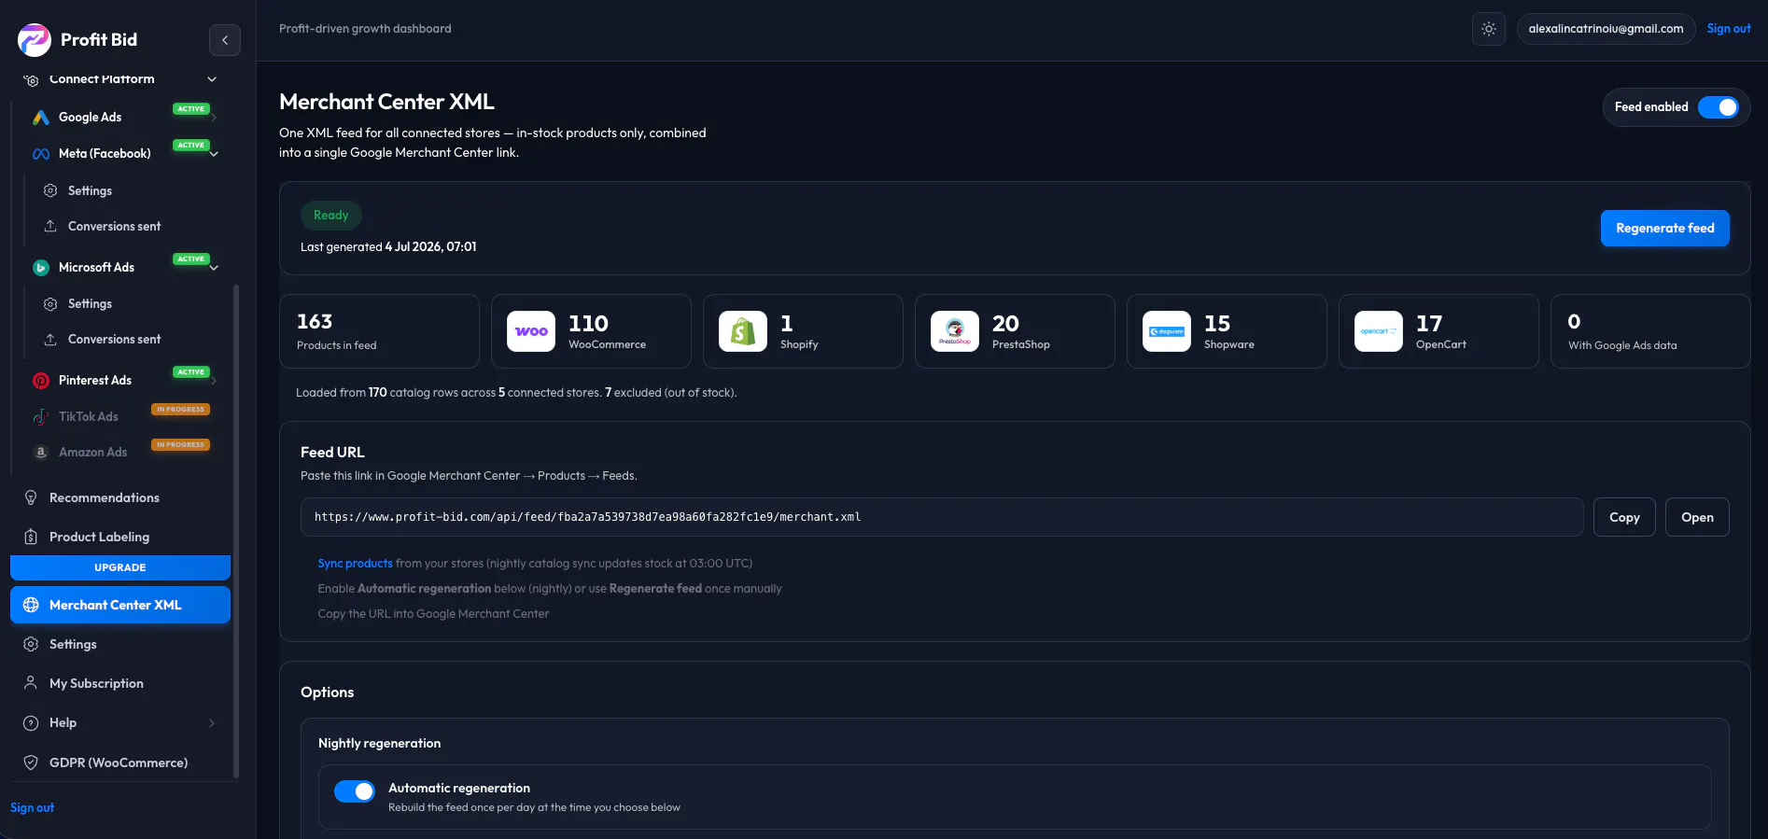This screenshot has height=839, width=1768.
Task: Copy the feed URL
Action: point(1624,518)
